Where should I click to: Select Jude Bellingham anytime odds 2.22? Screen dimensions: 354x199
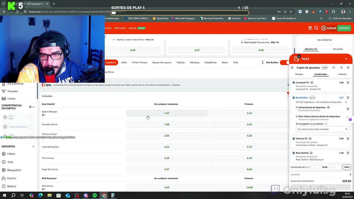167,147
